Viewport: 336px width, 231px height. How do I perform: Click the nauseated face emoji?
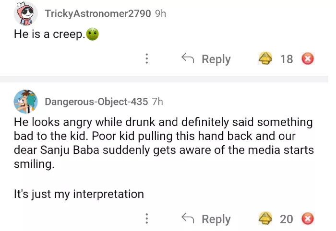tap(92, 35)
